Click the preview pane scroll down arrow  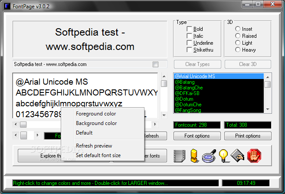[164, 115]
